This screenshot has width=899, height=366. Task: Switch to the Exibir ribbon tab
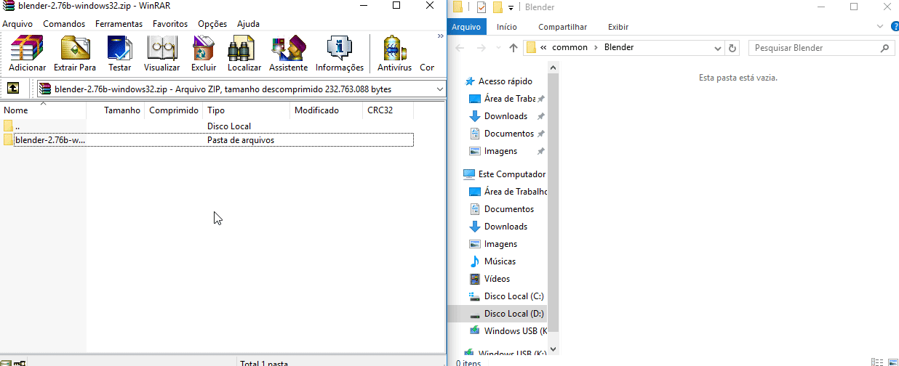tap(618, 27)
